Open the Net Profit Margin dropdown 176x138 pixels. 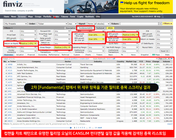(130, 48)
